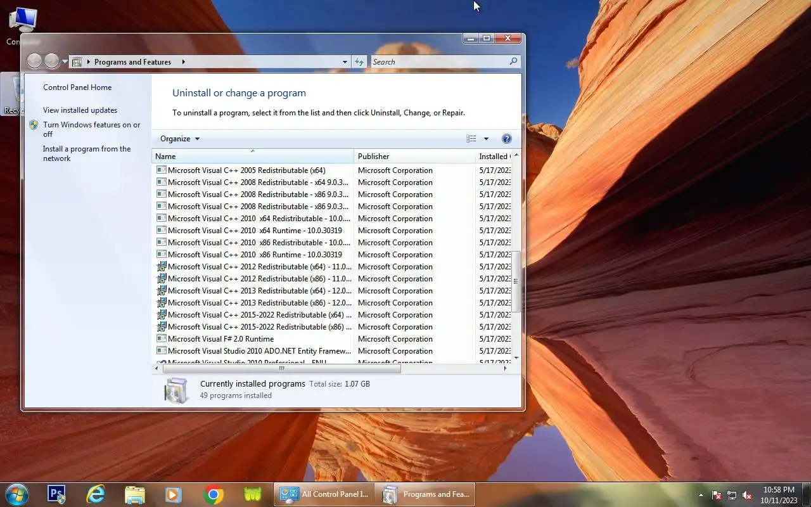Click icon of Visual C++ 2010 x64 Redistributable
Viewport: 811px width, 507px height.
pos(161,218)
